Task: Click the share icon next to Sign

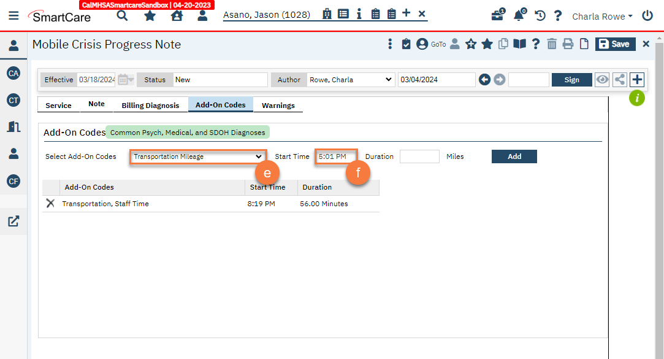Action: pos(619,79)
